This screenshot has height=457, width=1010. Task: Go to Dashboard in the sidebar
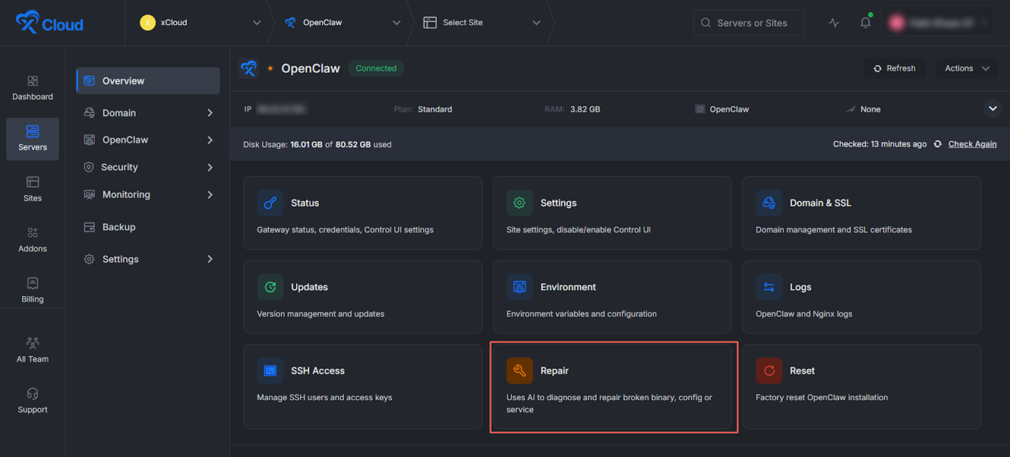pos(33,88)
